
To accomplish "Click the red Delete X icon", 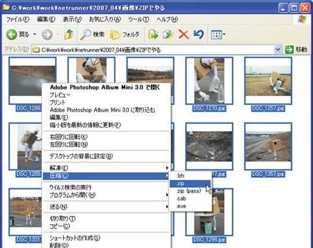I will tap(184, 34).
